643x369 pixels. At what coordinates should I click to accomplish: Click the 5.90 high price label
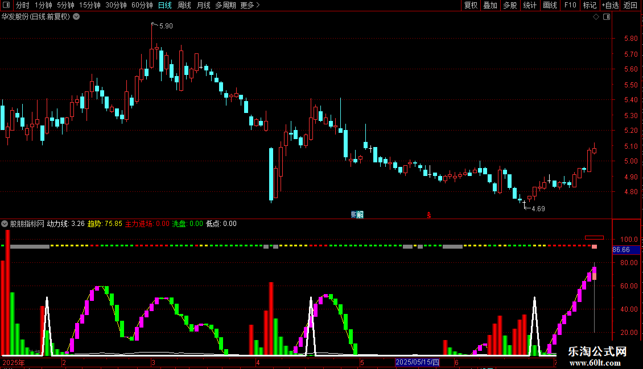tap(166, 26)
